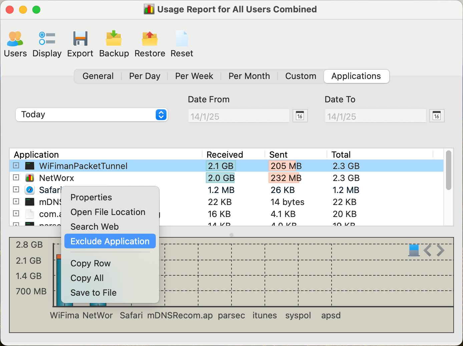This screenshot has height=346, width=463.
Task: Select the NetWorx application name
Action: 57,178
